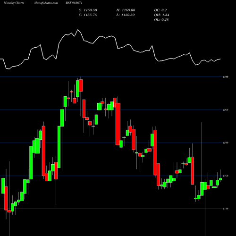Click the 1210 price axis label
236x236 pixels.
(x=226, y=143)
